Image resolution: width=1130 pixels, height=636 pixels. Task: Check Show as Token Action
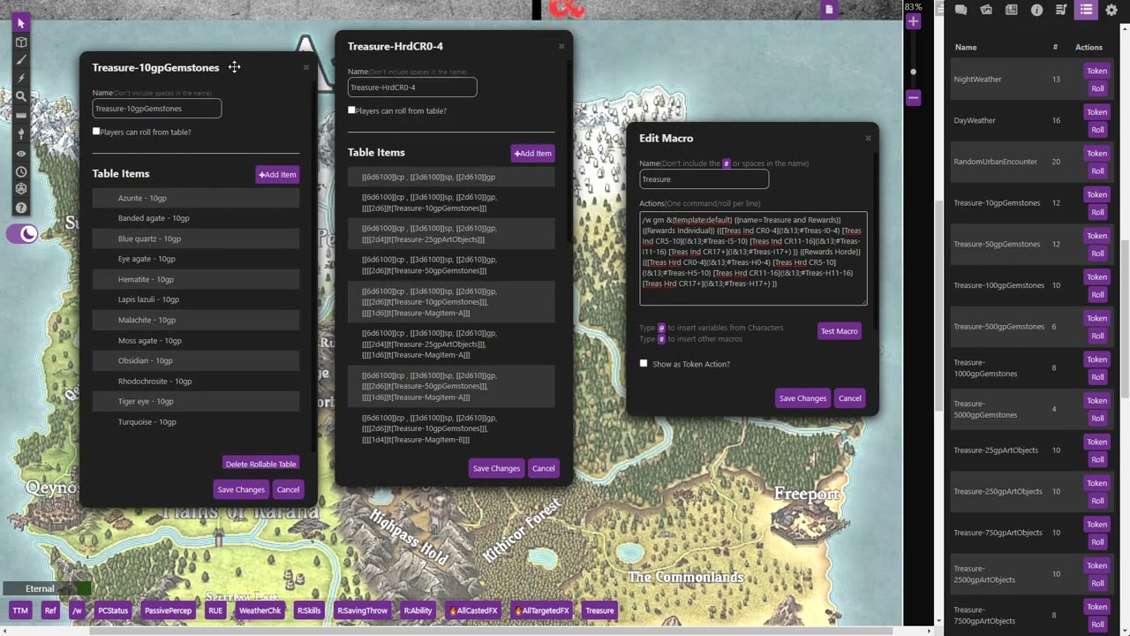[x=644, y=363]
